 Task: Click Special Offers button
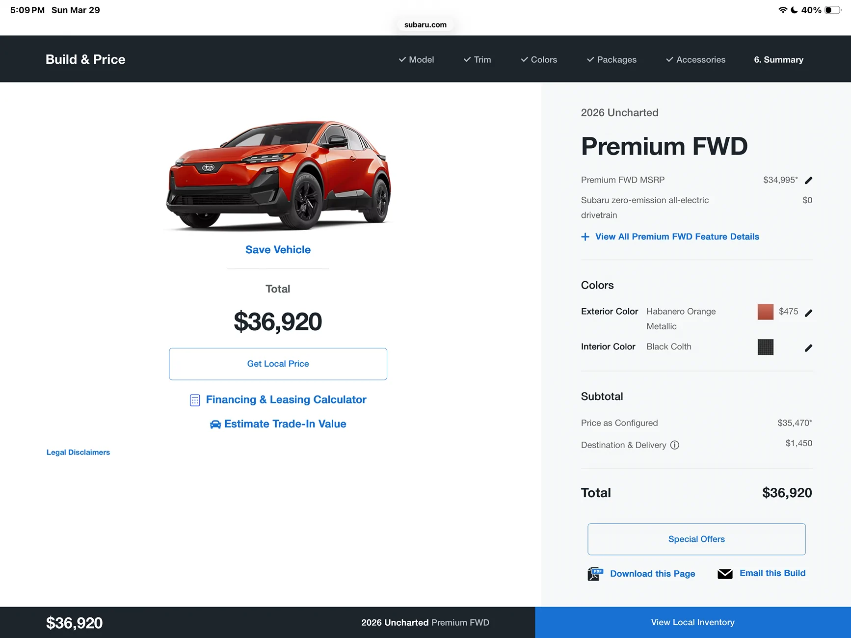click(696, 539)
